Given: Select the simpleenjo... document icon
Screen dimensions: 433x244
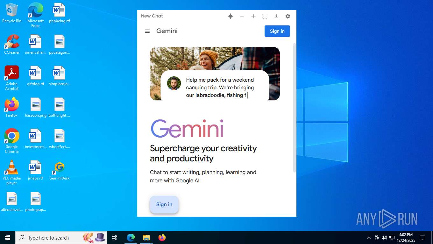Looking at the screenshot, I should point(60,76).
